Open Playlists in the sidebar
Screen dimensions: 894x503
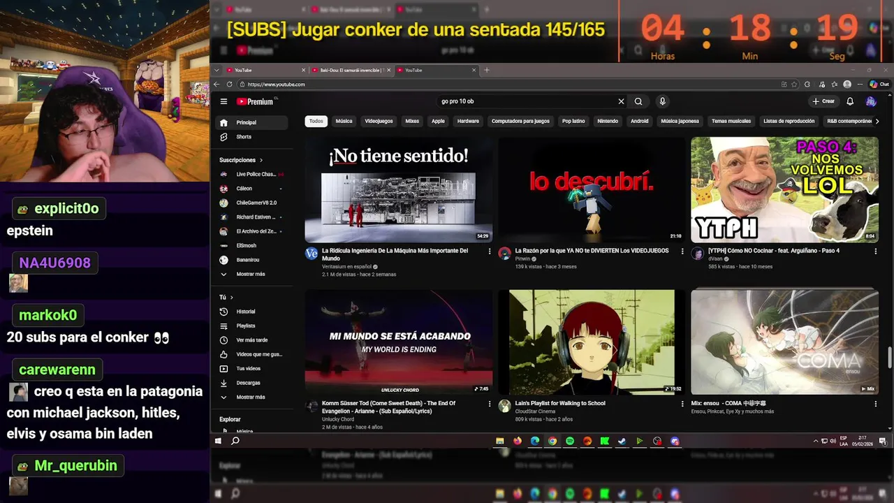[x=251, y=326]
